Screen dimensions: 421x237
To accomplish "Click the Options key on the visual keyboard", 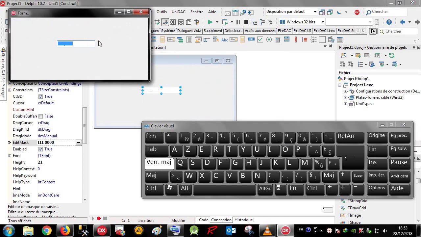I will (377, 189).
